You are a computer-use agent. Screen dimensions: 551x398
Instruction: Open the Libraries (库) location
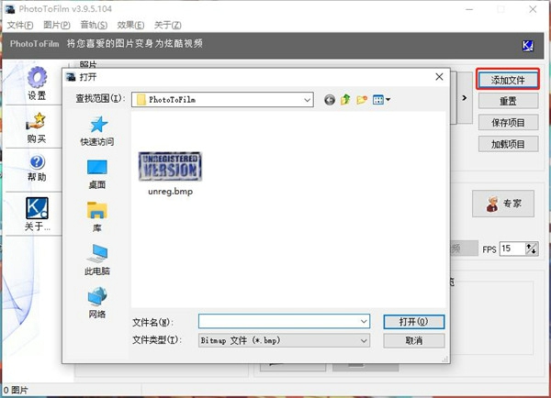click(x=97, y=211)
